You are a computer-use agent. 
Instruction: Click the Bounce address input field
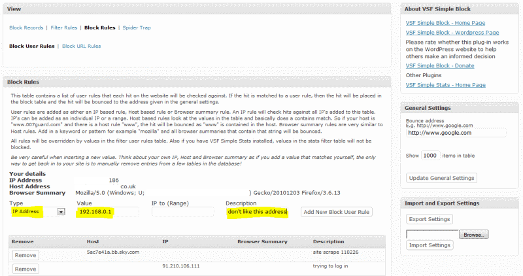(x=456, y=133)
